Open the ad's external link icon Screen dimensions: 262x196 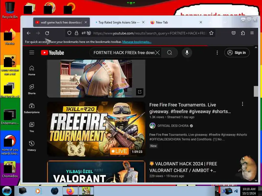(140, 92)
